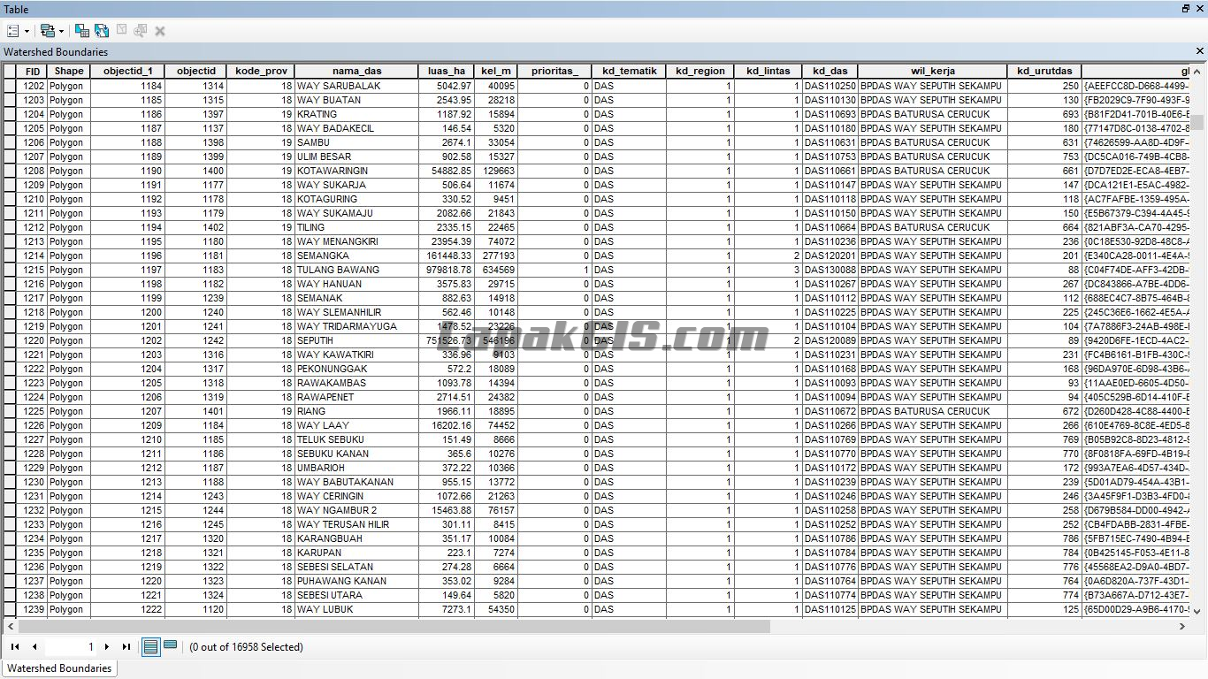Viewport: 1208px width, 679px height.
Task: Click the Related Tables icon
Action: (x=49, y=31)
